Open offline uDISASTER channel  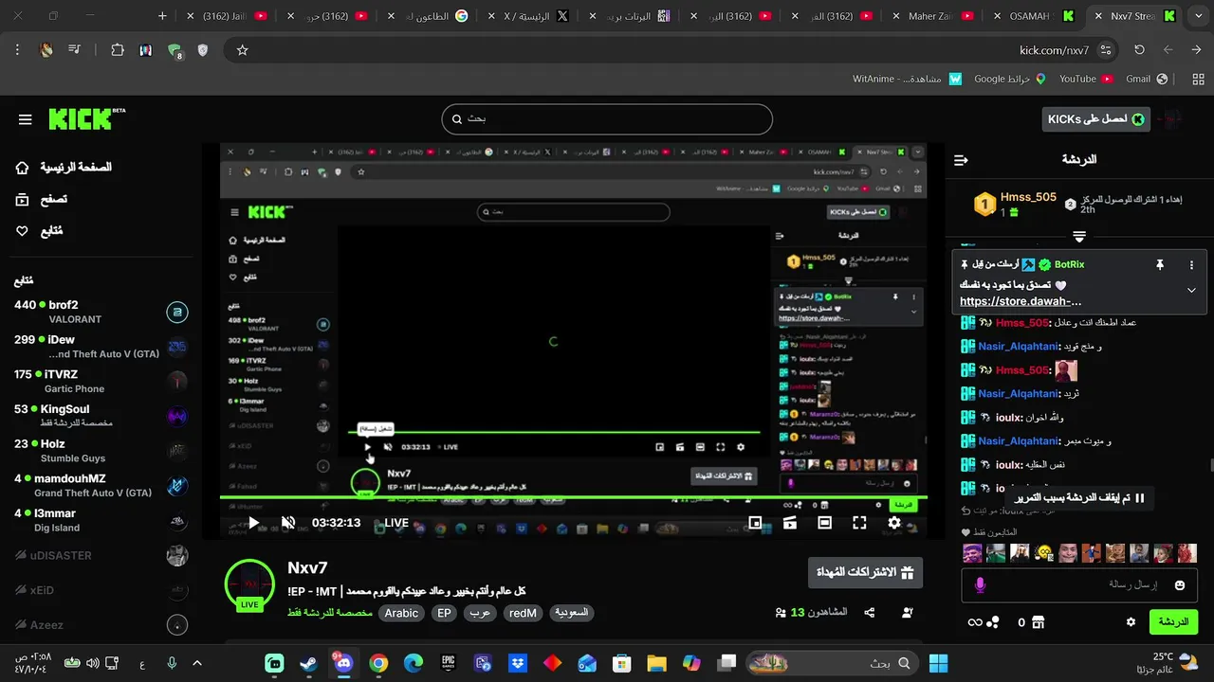point(100,555)
